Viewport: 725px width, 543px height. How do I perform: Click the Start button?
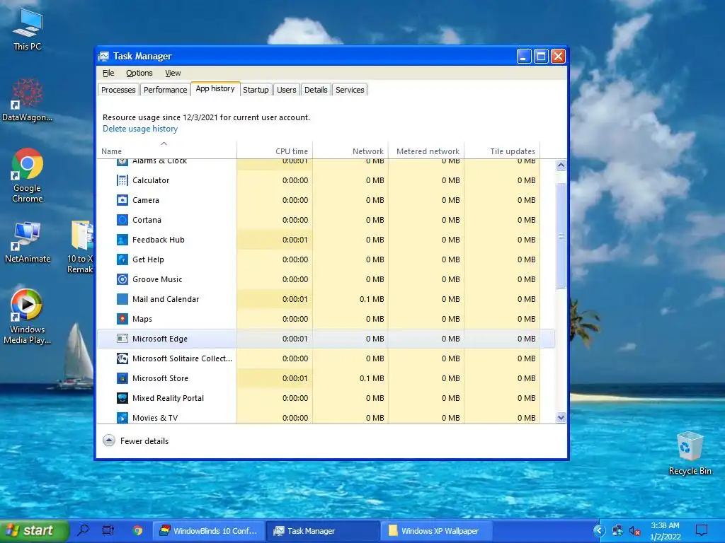tap(34, 531)
